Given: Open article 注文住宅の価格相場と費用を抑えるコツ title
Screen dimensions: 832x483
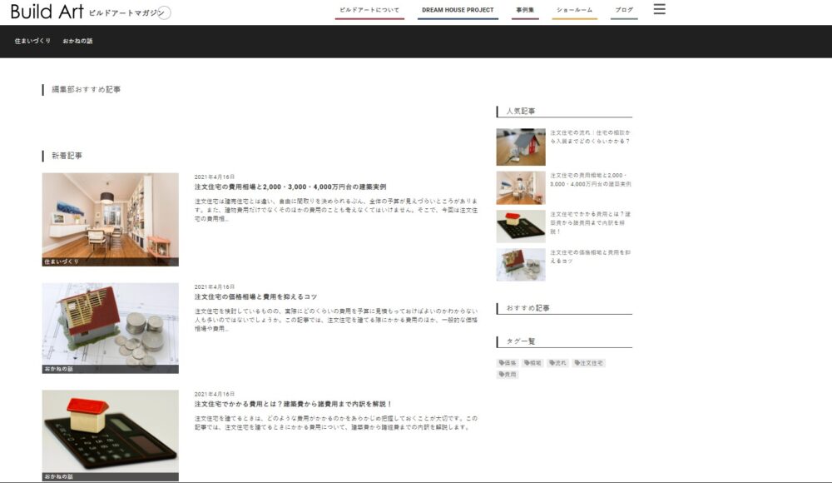Looking at the screenshot, I should click(256, 296).
